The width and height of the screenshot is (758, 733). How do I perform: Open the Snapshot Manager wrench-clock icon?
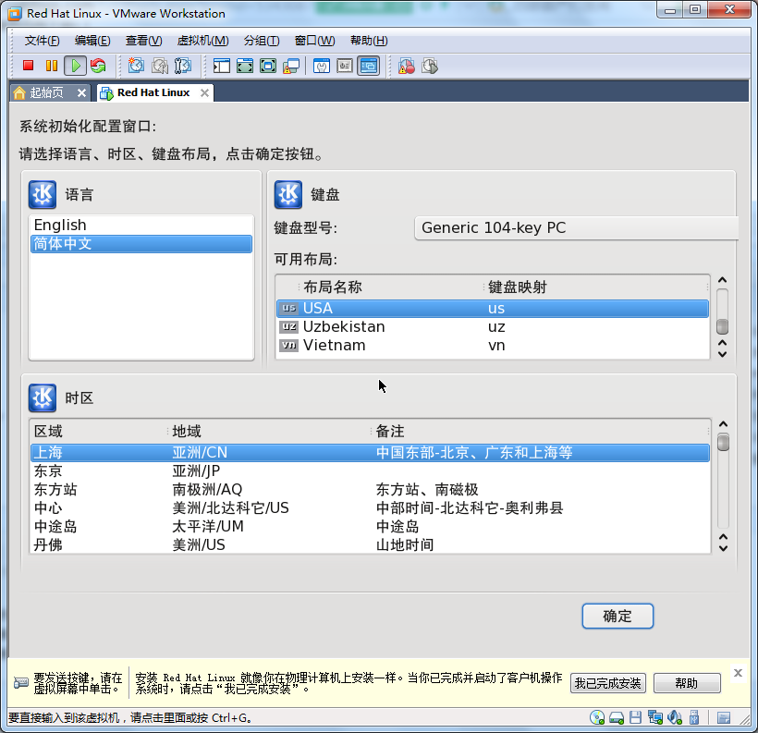183,66
